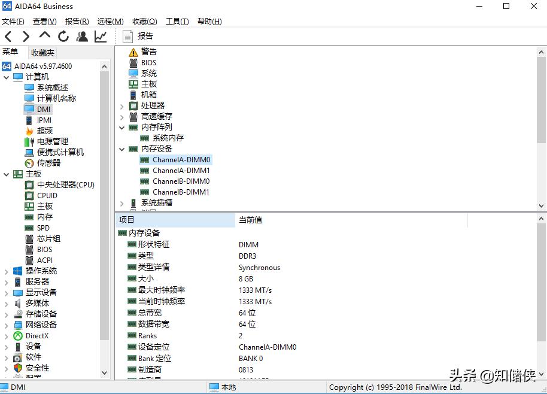Viewport: 547px width, 394px height.
Task: Click the refresh icon in the toolbar
Action: pyautogui.click(x=63, y=36)
